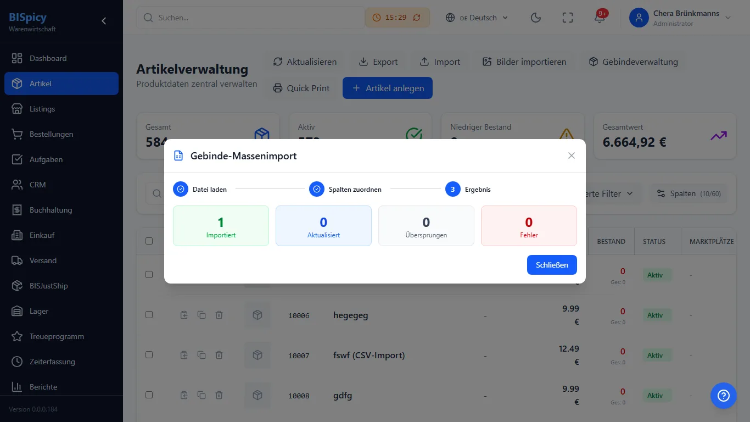
Task: Open the Spalten column selector
Action: pos(689,193)
